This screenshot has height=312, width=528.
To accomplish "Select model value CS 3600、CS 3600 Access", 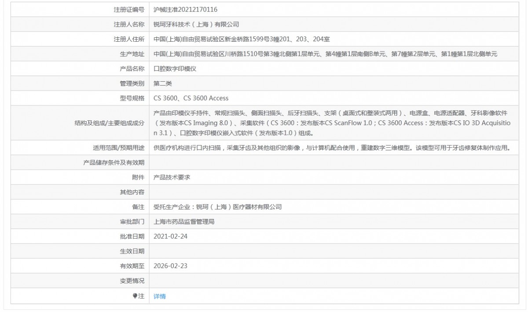I will pyautogui.click(x=191, y=98).
